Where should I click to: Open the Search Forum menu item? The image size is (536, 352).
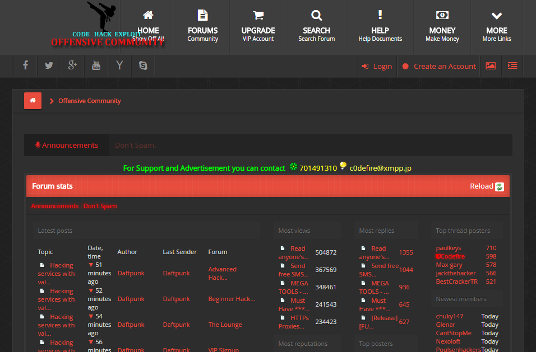pyautogui.click(x=316, y=27)
